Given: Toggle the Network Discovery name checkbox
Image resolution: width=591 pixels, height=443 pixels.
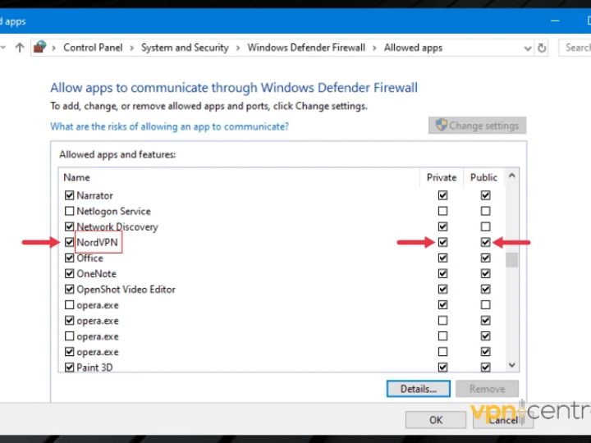Looking at the screenshot, I should click(x=69, y=226).
